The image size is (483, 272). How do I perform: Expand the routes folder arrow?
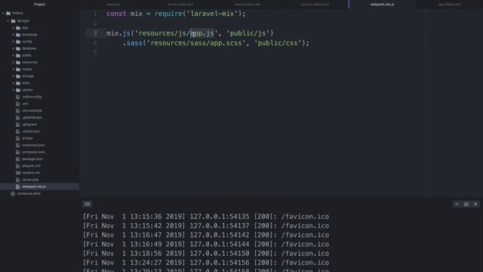pos(14,69)
